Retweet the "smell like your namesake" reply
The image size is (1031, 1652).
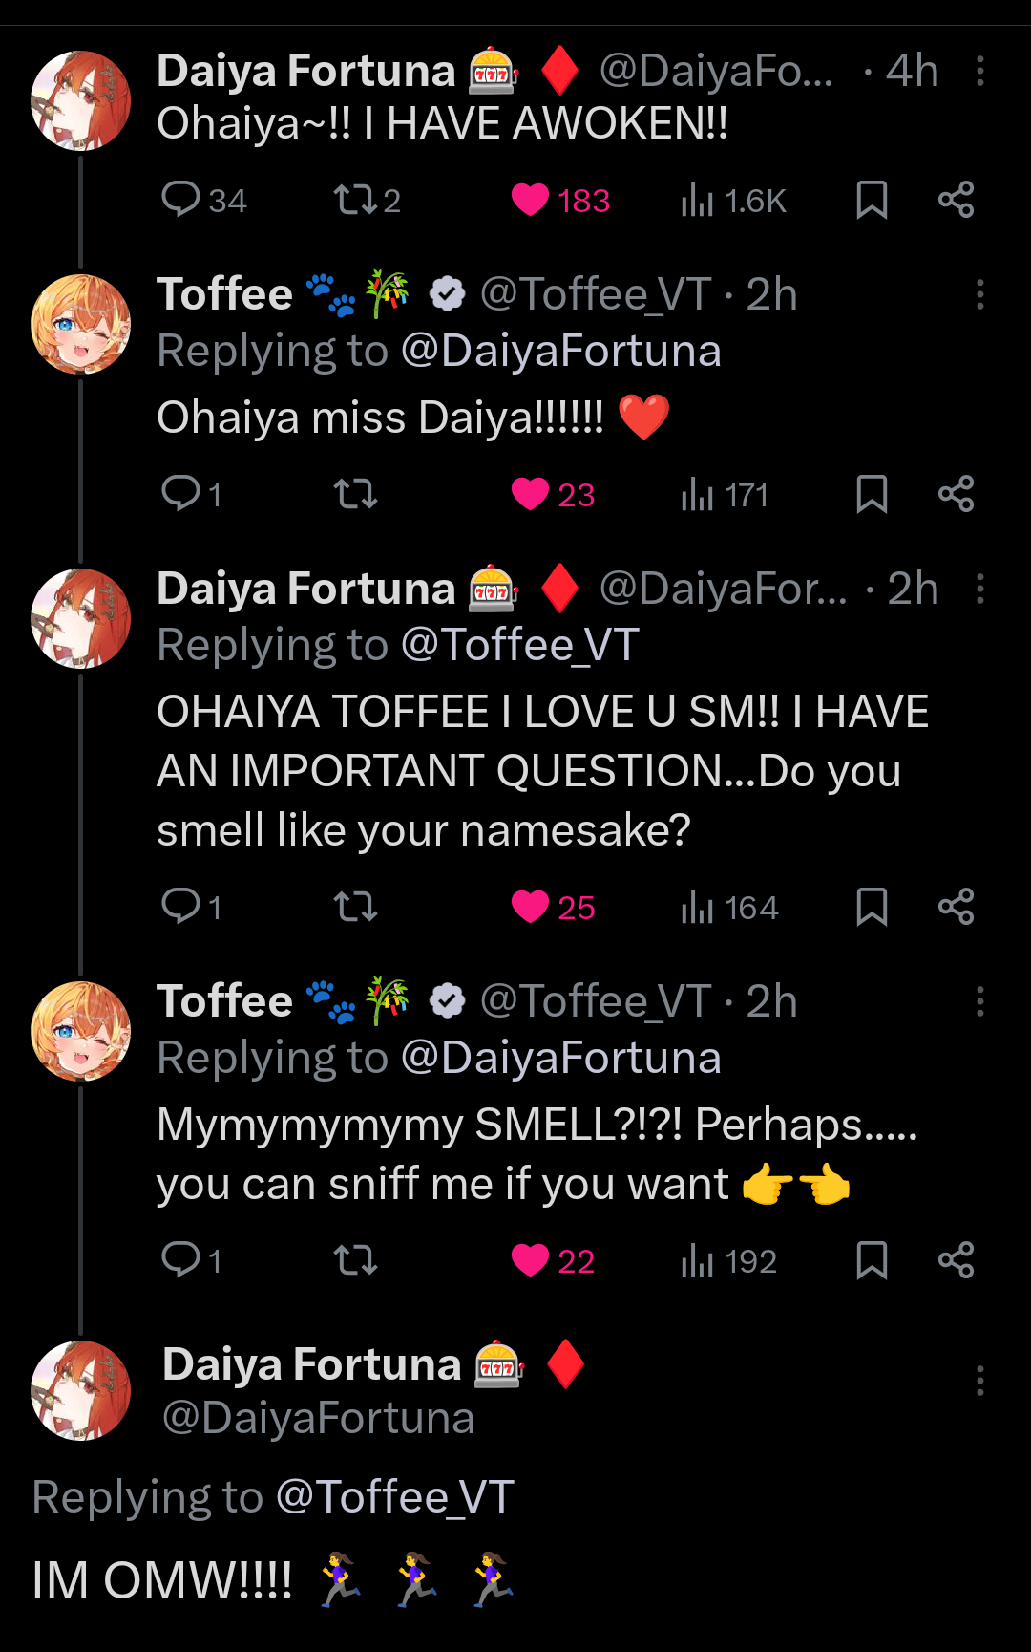coord(354,907)
